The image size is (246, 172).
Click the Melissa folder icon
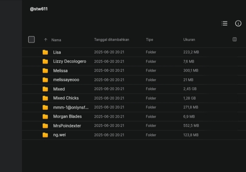[x=45, y=71]
